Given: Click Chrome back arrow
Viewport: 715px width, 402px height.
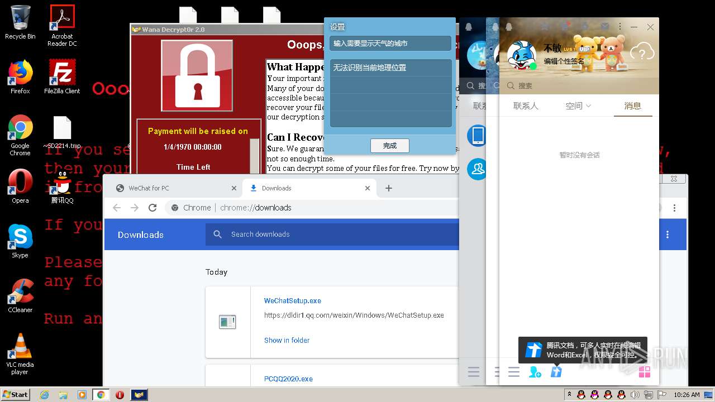Looking at the screenshot, I should point(117,208).
